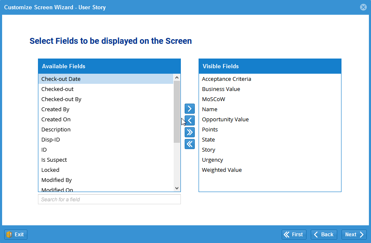Click the Available Fields scrollbar thumb
Screen dimensions: 371x243
(x=177, y=112)
